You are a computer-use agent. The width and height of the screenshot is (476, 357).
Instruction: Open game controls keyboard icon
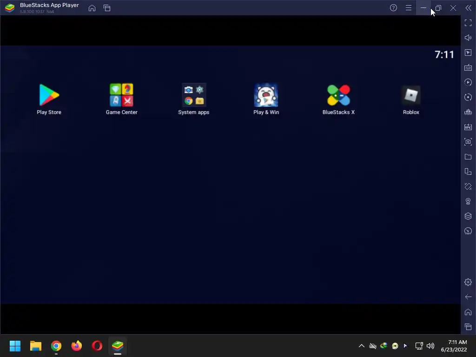(x=468, y=67)
